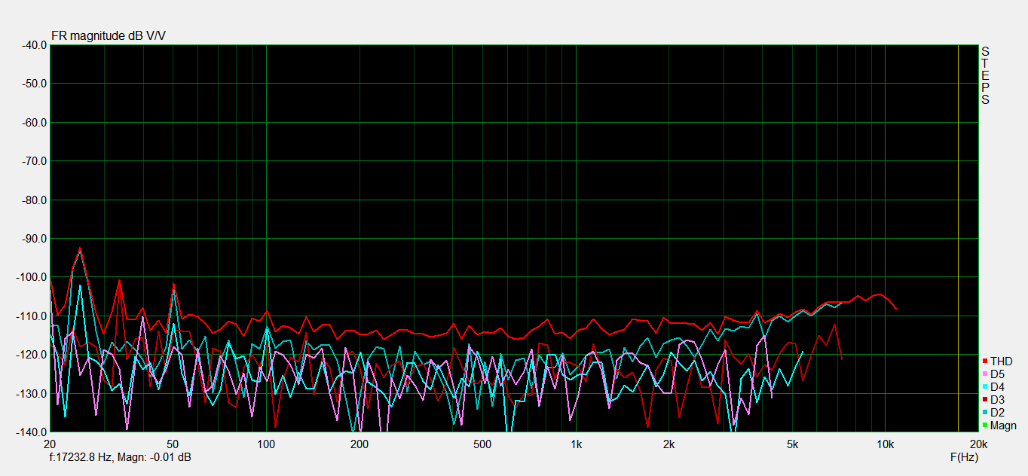Click the D4 legend entry

coord(994,386)
